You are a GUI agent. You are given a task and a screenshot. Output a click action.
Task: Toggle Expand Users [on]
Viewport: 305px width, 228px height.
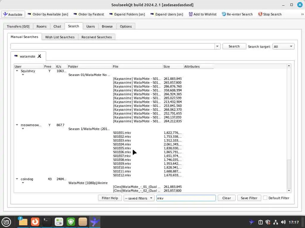[x=167, y=14]
